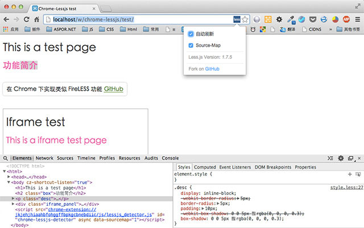
Task: Expand the padding property triangle
Action: coord(203,209)
